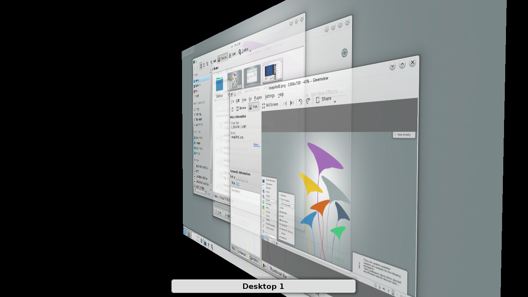Minimize the Gwenview window
Viewport: 528px width, 297px height.
pos(392,66)
